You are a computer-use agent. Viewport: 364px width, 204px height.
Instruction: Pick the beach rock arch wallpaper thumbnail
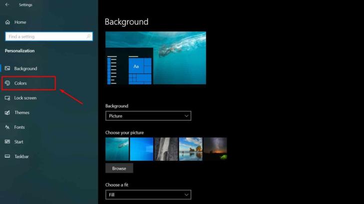tap(191, 149)
